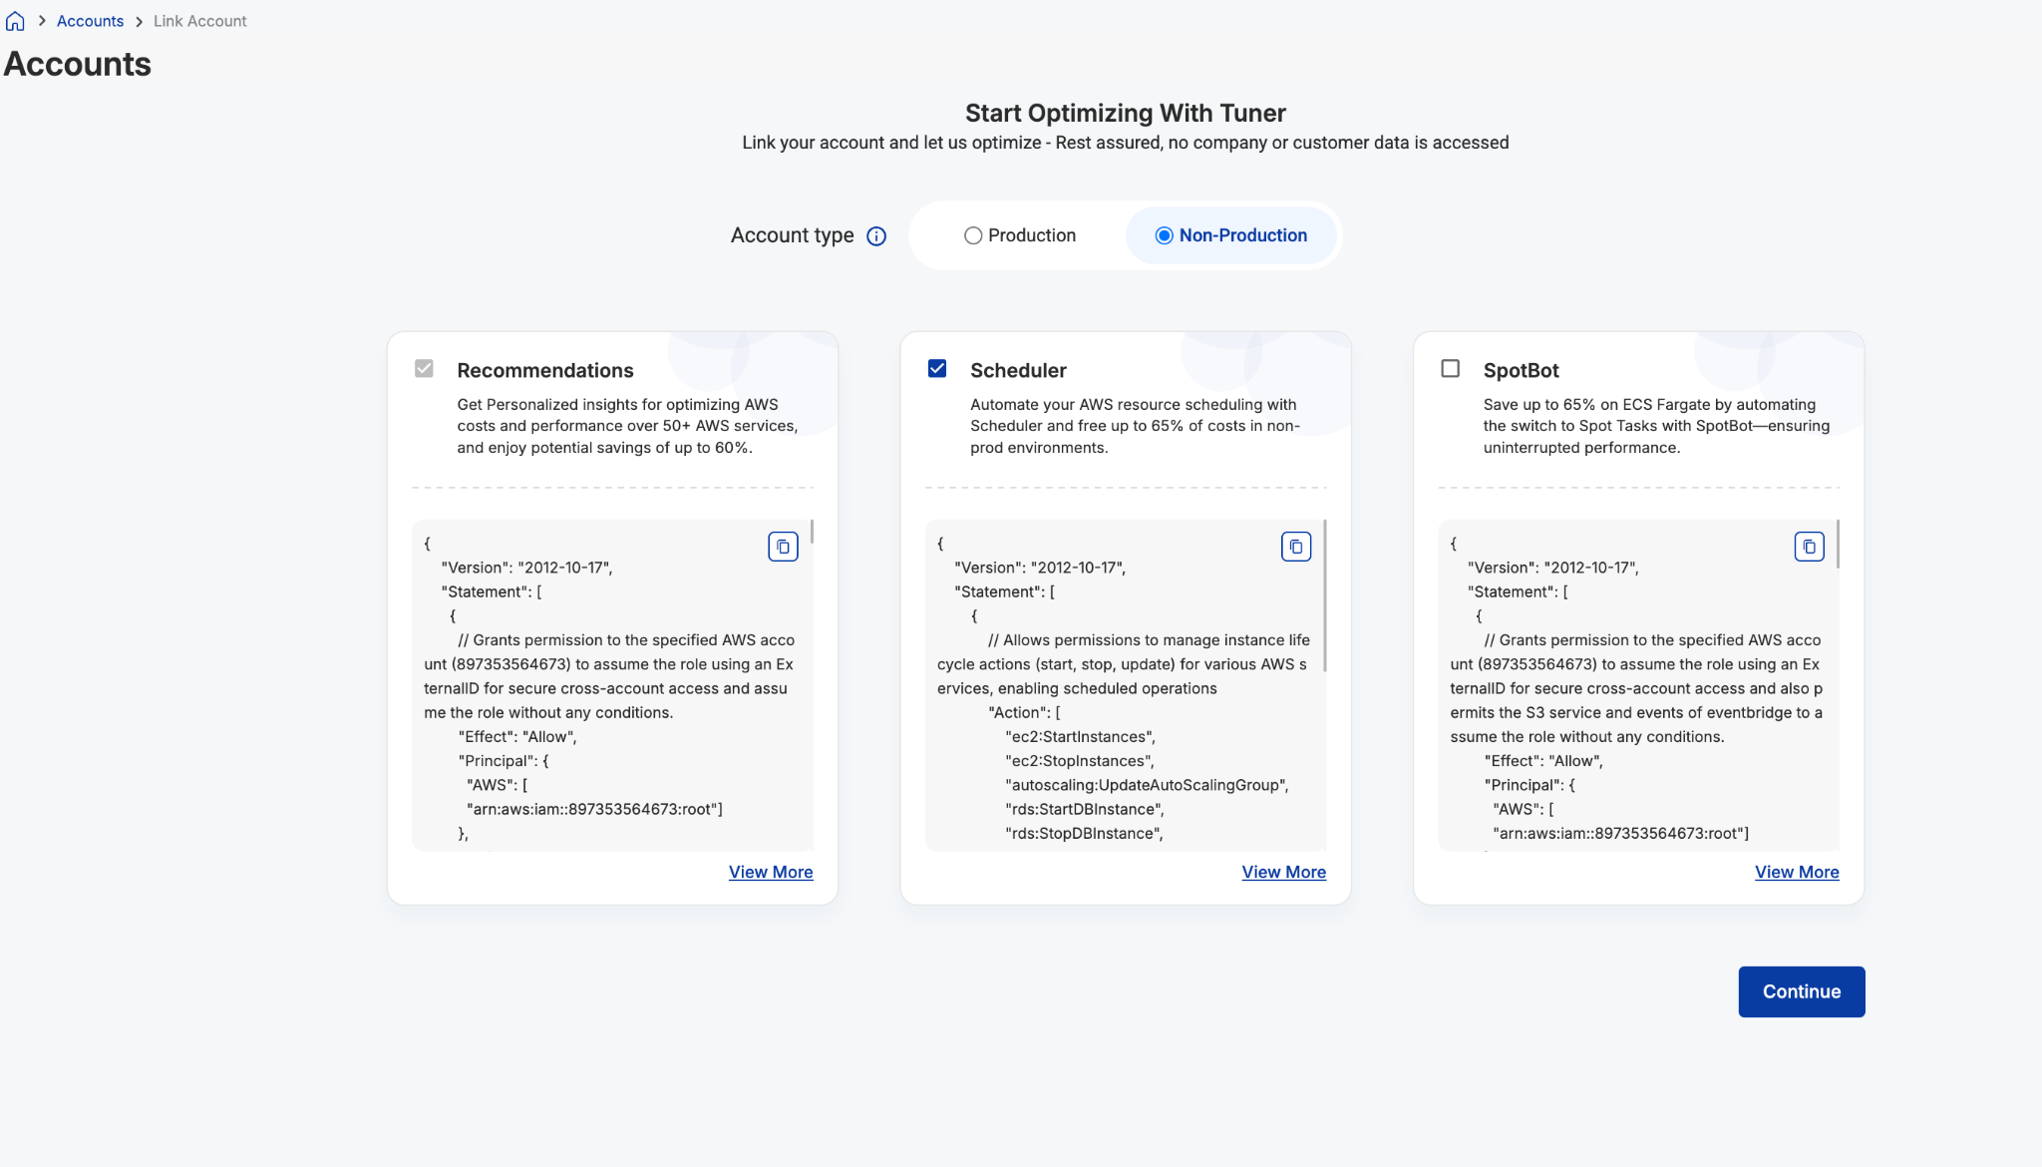Click the SpotBot code block scrollbar
This screenshot has height=1167, width=2042.
(1838, 544)
